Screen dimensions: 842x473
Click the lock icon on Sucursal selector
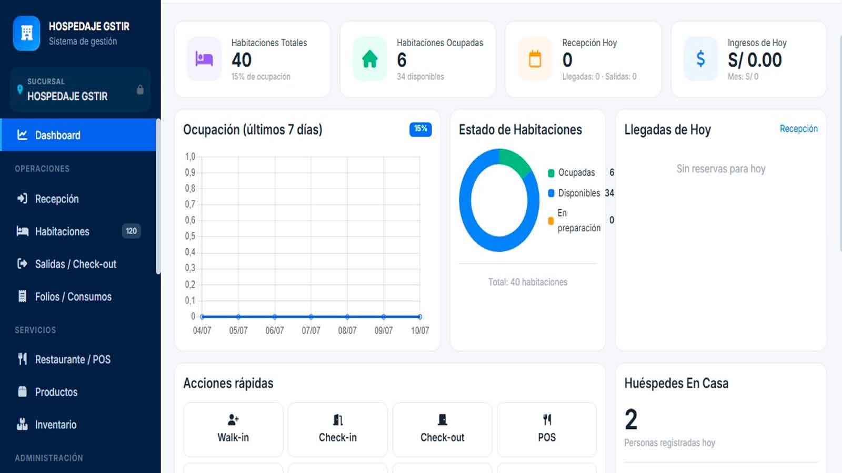point(140,89)
